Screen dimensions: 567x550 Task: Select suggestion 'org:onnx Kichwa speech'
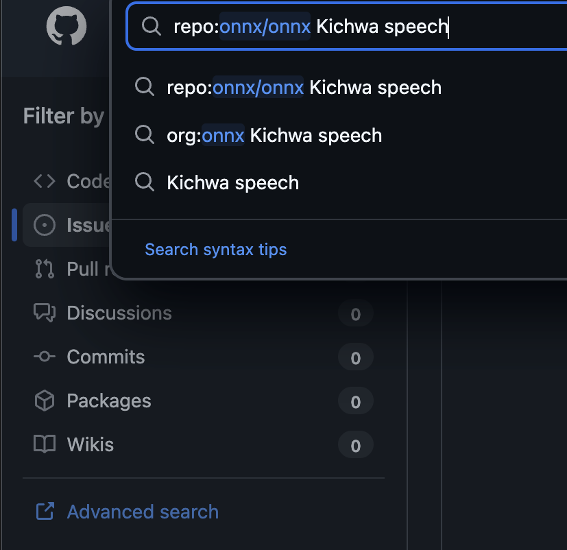274,135
